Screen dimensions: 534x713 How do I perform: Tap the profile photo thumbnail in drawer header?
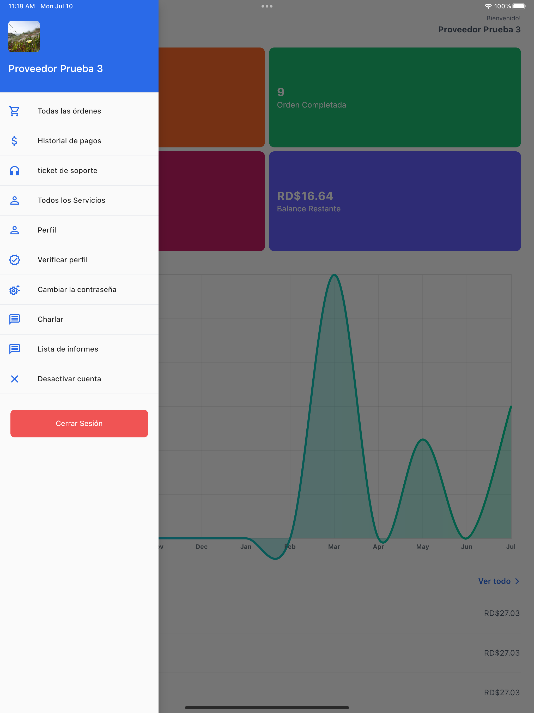[x=24, y=37]
